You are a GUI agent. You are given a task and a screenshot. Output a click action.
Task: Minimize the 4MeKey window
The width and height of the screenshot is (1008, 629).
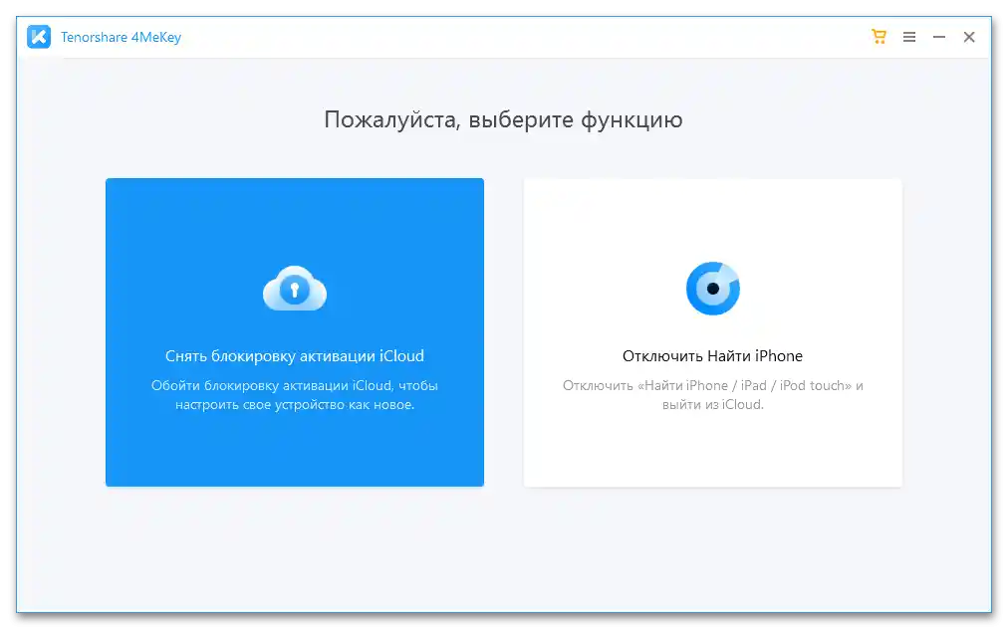click(x=939, y=37)
